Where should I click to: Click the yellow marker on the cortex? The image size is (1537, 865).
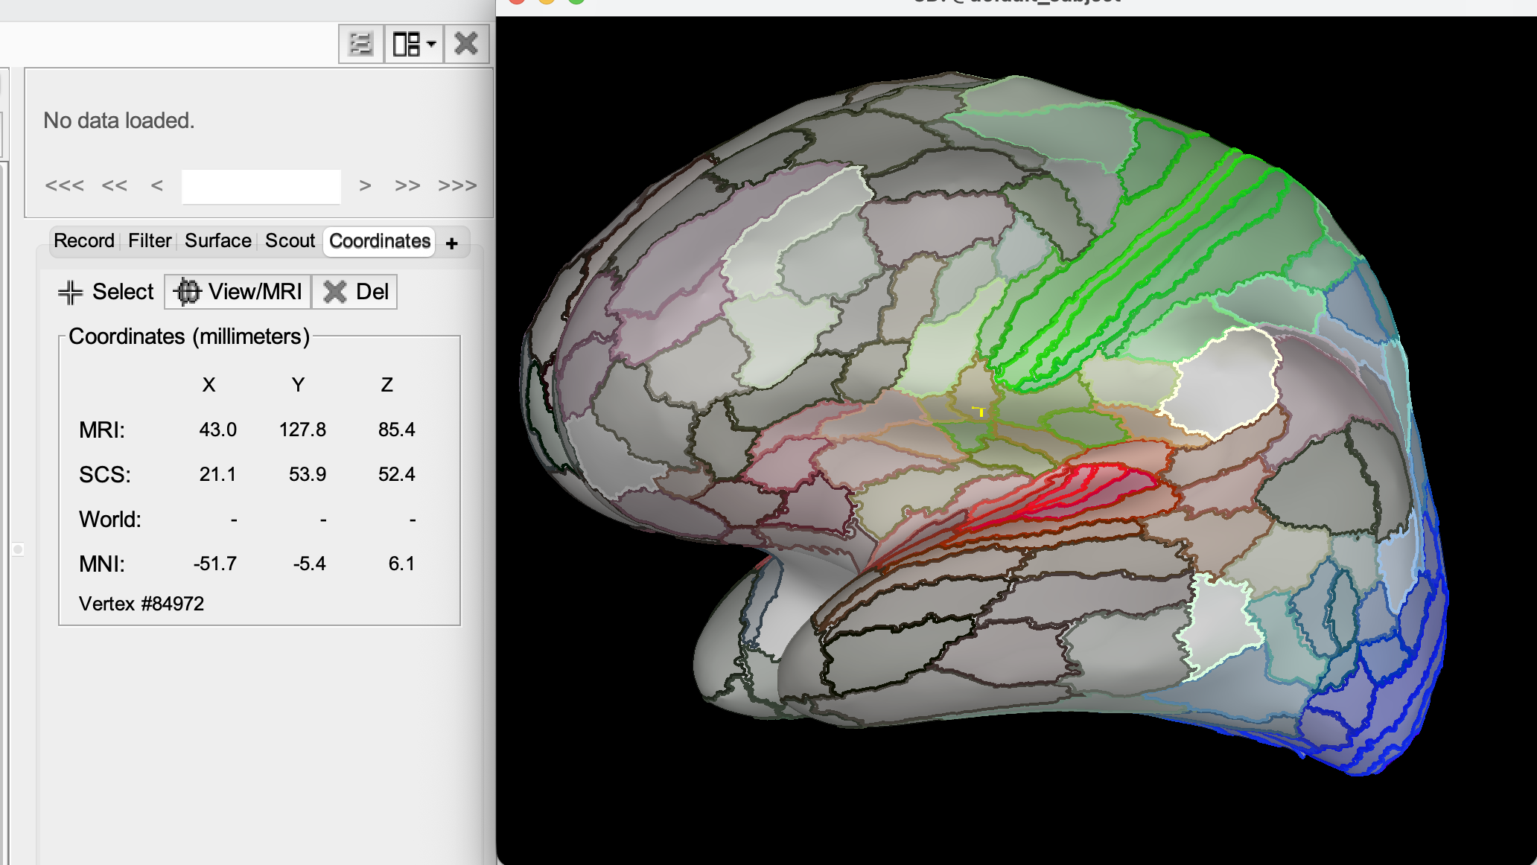[979, 410]
